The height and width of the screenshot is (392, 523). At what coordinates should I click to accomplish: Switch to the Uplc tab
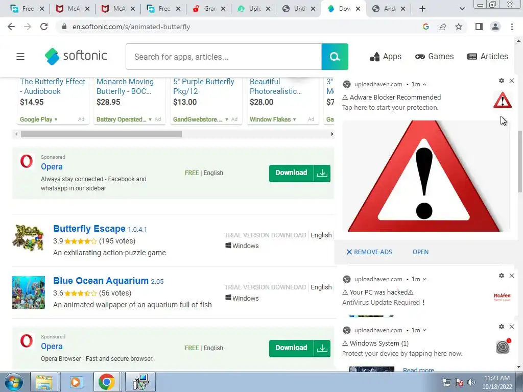254,9
